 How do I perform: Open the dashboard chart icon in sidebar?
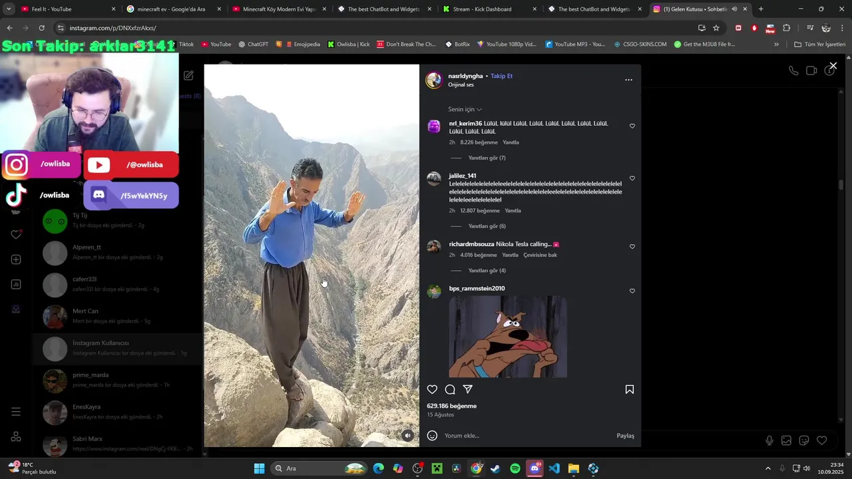16,284
